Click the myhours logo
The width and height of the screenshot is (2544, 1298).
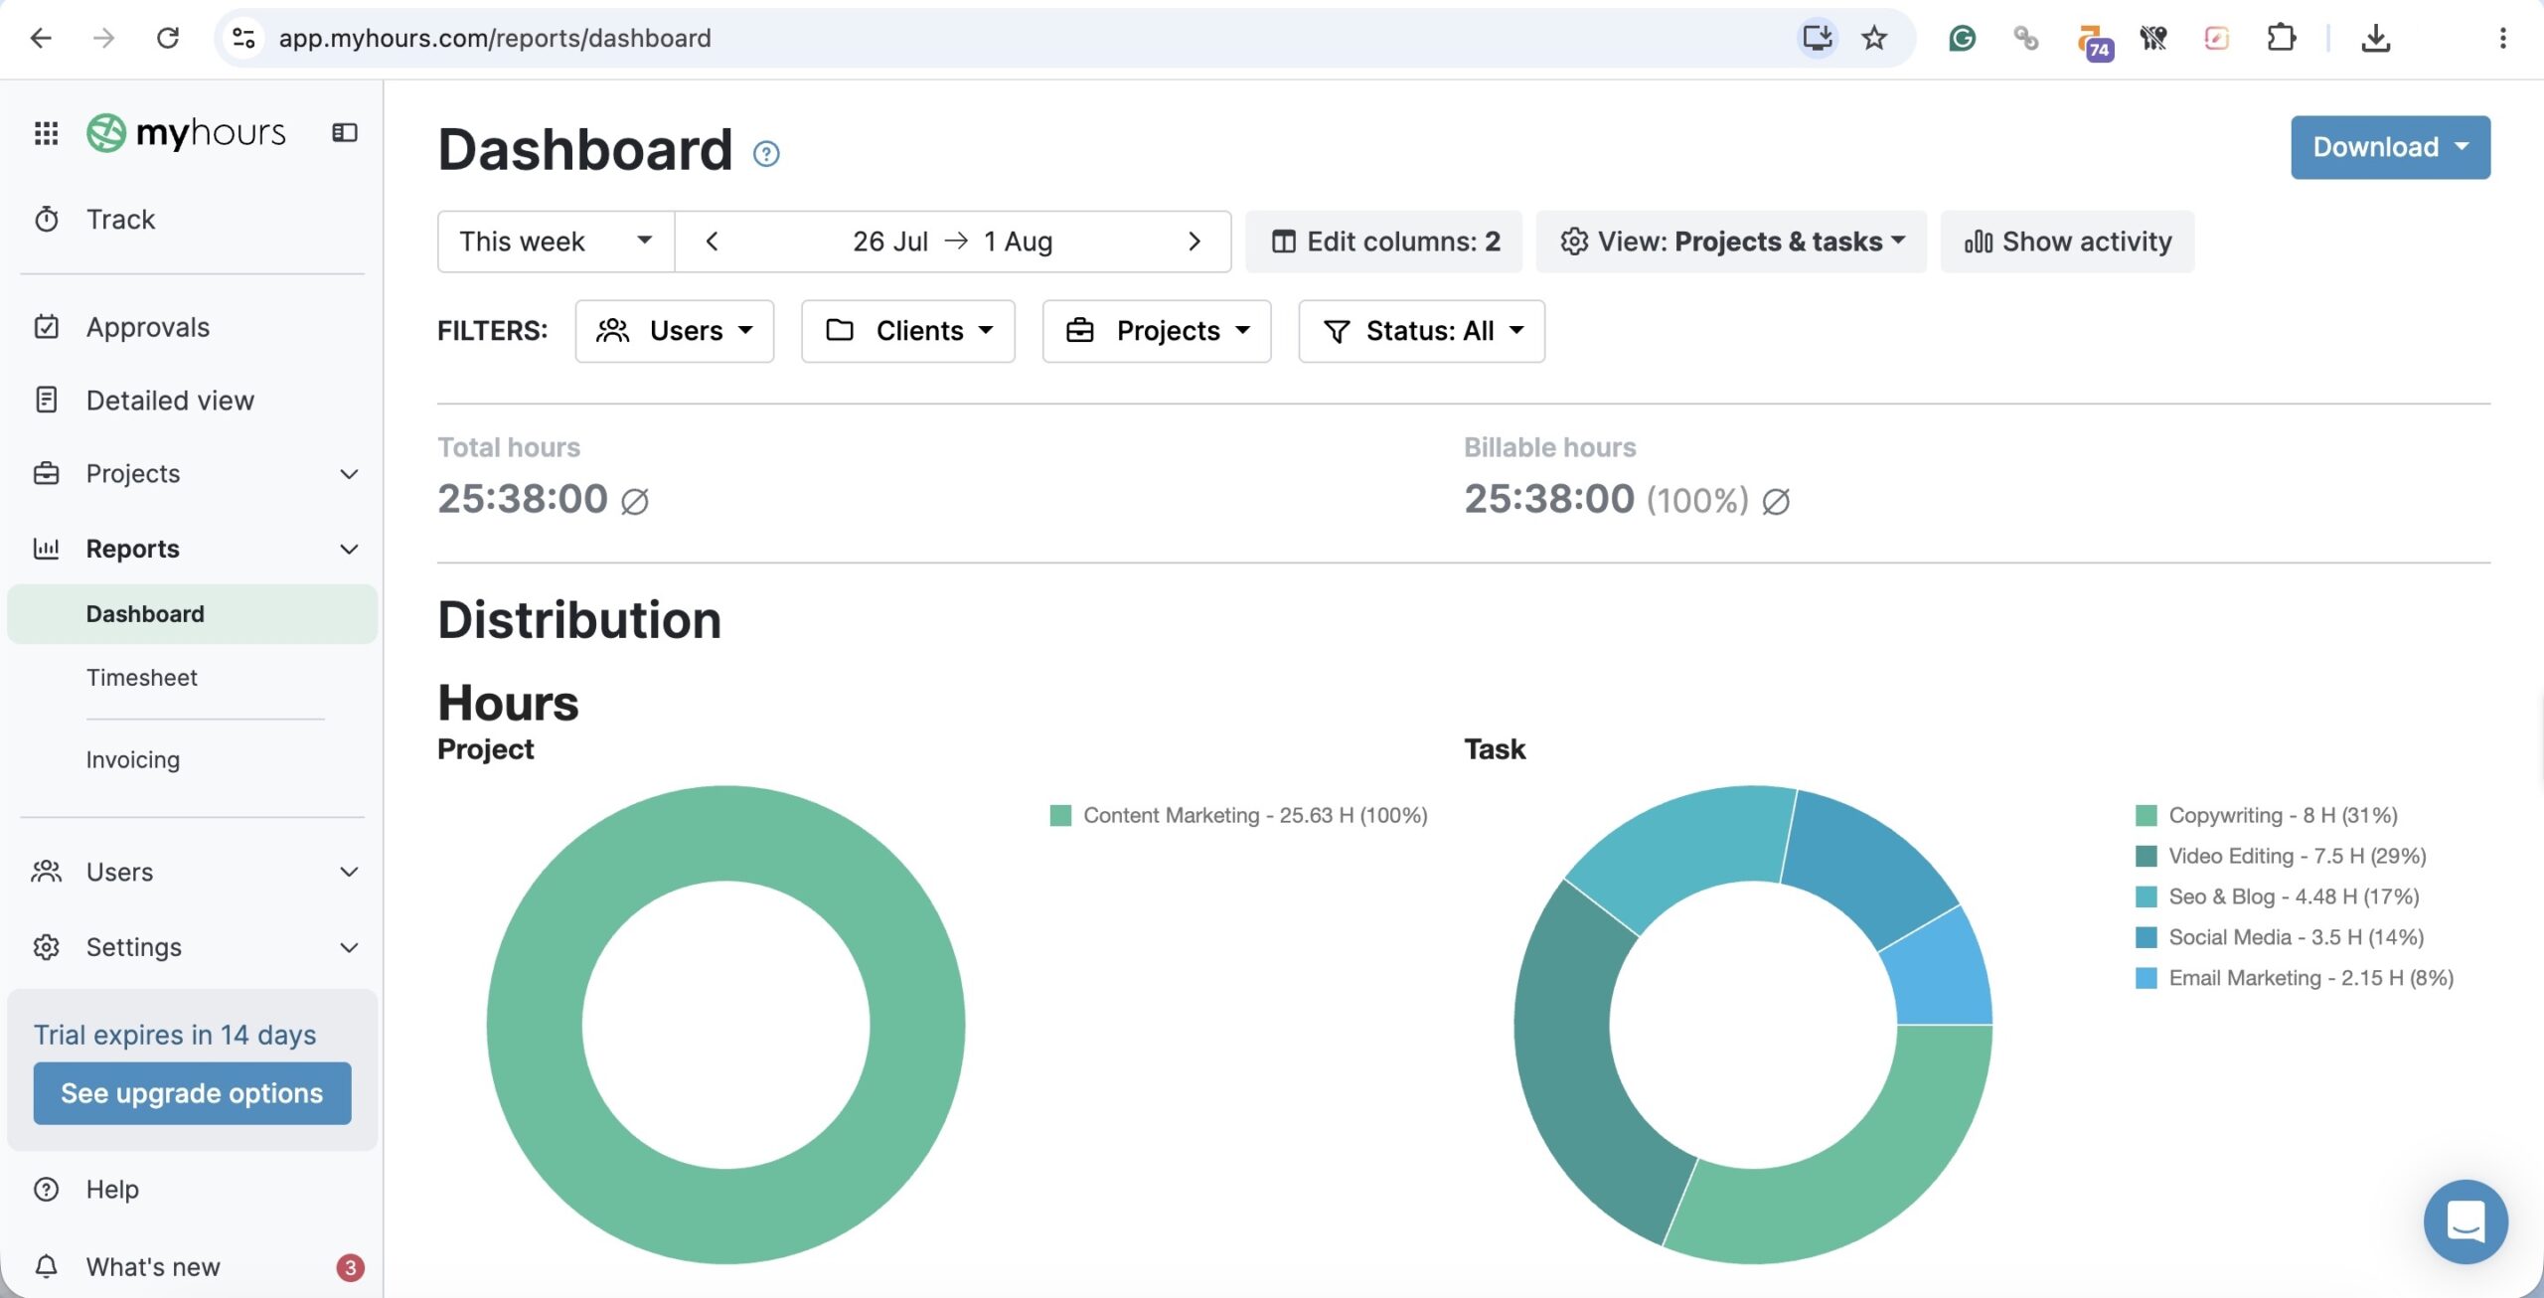[x=186, y=132]
